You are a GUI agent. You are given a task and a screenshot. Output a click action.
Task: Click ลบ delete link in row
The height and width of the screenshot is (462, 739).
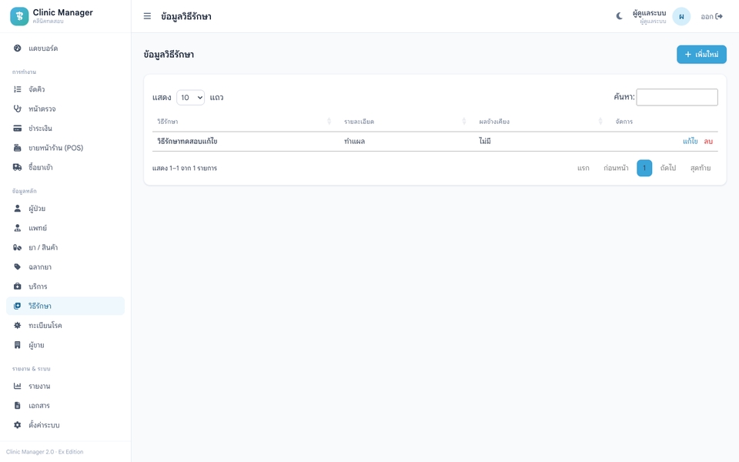point(708,141)
